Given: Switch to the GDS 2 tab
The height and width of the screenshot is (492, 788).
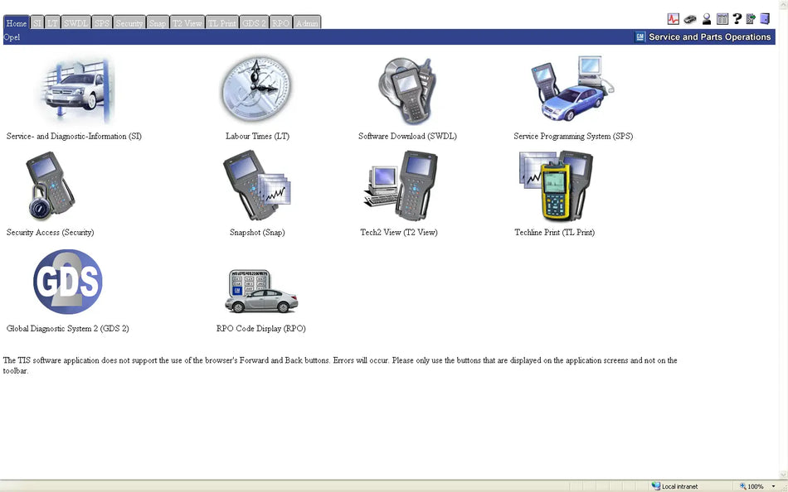Looking at the screenshot, I should 254,22.
